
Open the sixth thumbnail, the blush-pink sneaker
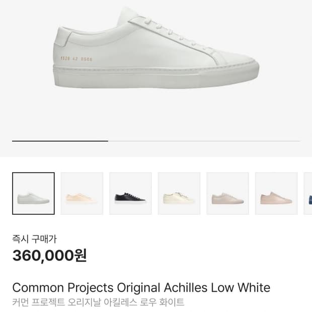pyautogui.click(x=276, y=194)
